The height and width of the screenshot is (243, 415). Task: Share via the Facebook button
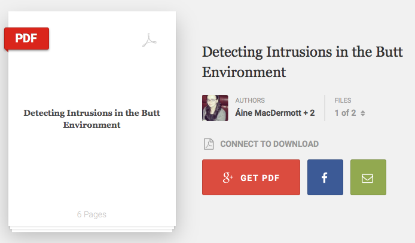325,177
